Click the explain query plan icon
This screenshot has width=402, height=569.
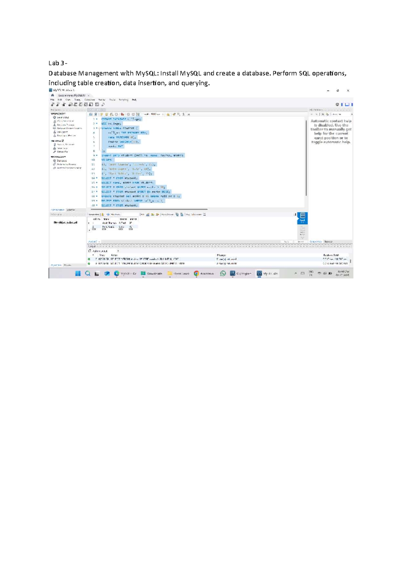point(112,114)
